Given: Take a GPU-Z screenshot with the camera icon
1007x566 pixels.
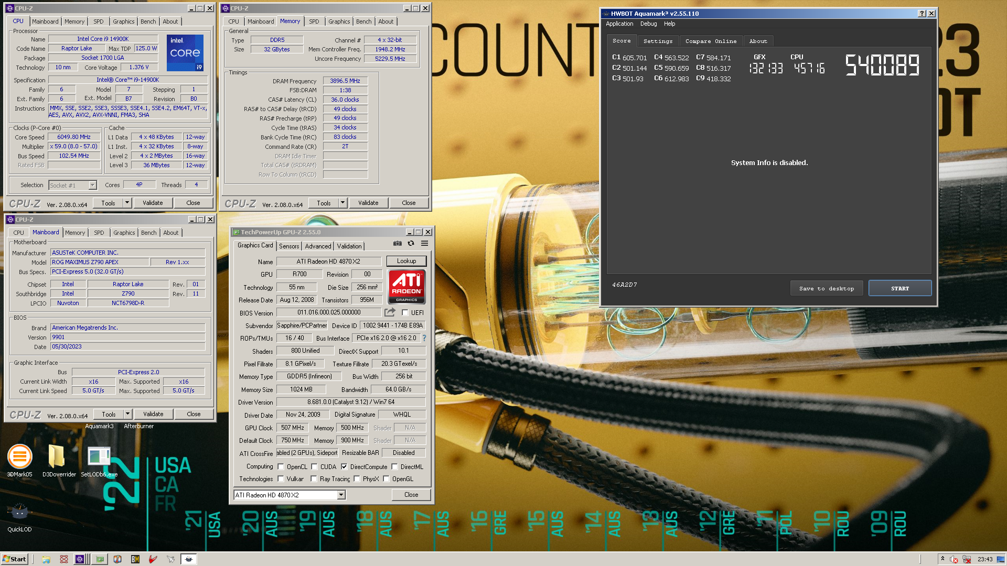Looking at the screenshot, I should pos(398,244).
